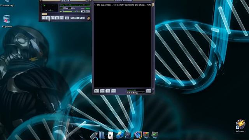Click the playlist editor title bar
249x140 pixels.
tap(123, 1)
